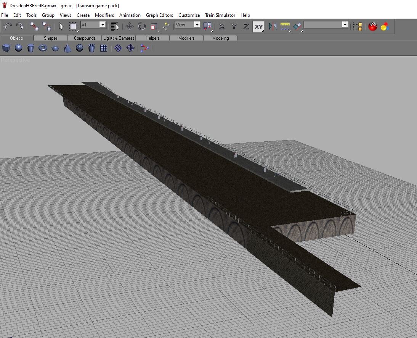Create a Box primitive
The height and width of the screenshot is (338, 417).
(6, 48)
